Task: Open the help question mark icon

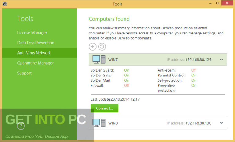Action: [21, 126]
